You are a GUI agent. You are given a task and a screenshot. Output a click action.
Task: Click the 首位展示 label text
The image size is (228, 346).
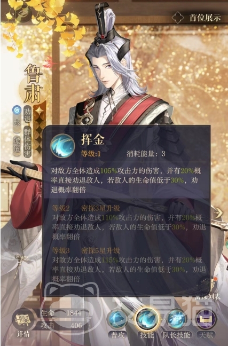(x=205, y=18)
